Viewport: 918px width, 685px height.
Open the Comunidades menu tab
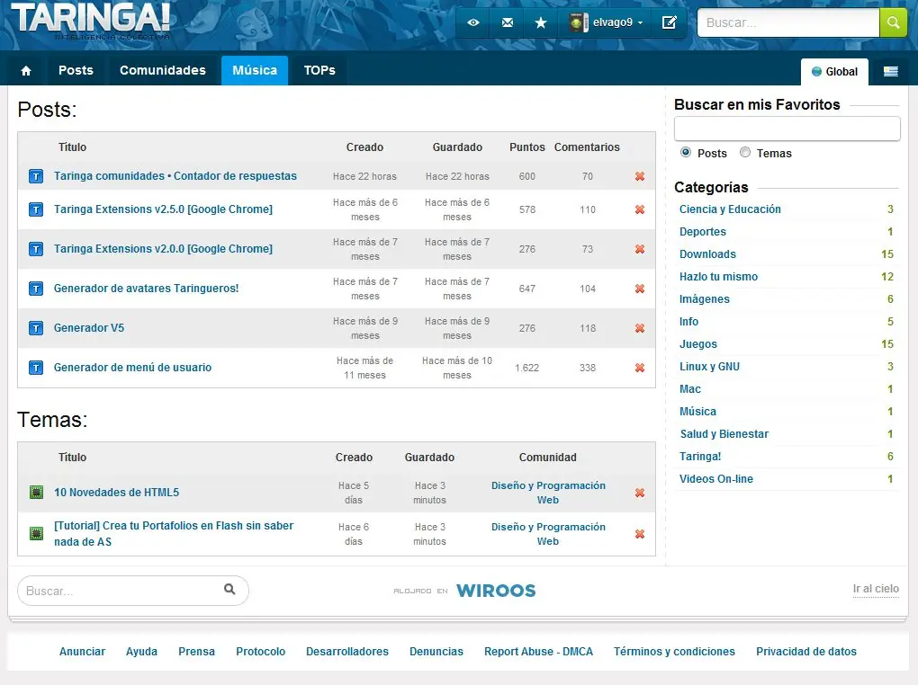coord(163,70)
